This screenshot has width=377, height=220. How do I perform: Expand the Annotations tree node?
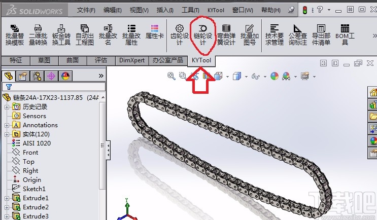(x=7, y=125)
